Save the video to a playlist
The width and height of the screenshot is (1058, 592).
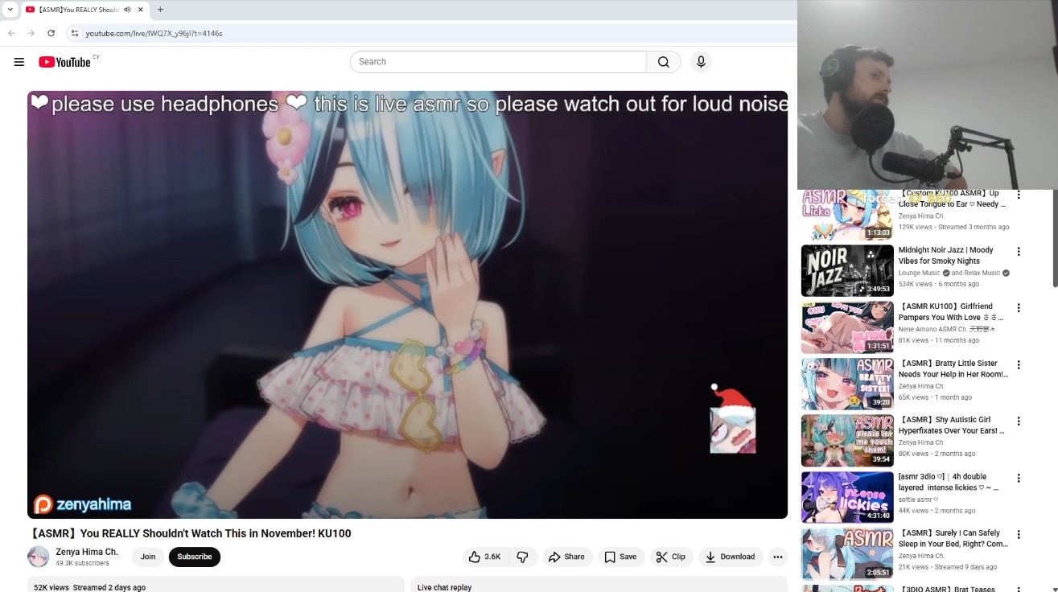(620, 557)
